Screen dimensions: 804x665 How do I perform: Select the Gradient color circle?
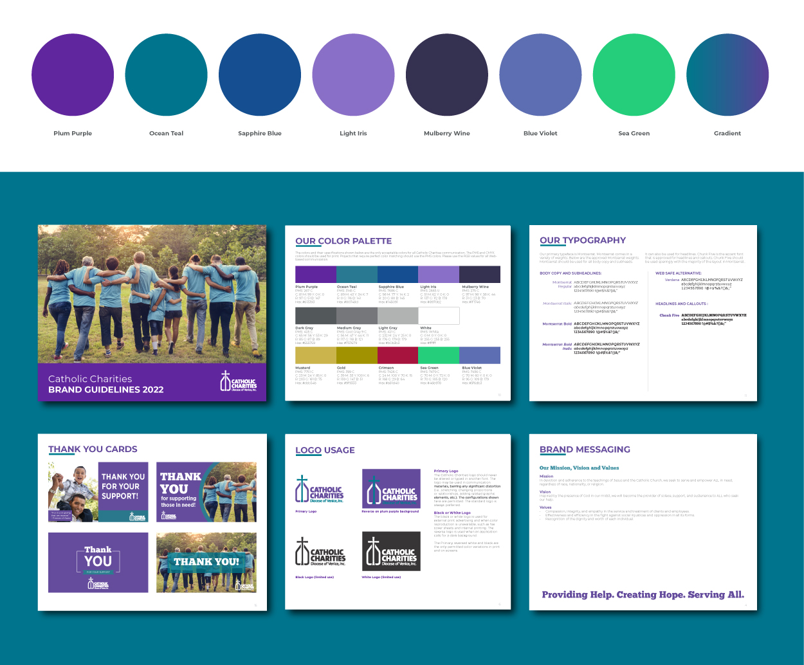pyautogui.click(x=727, y=75)
